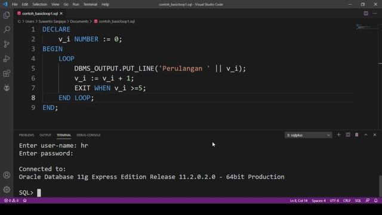Select the TERMINAL panel tab

click(64, 135)
